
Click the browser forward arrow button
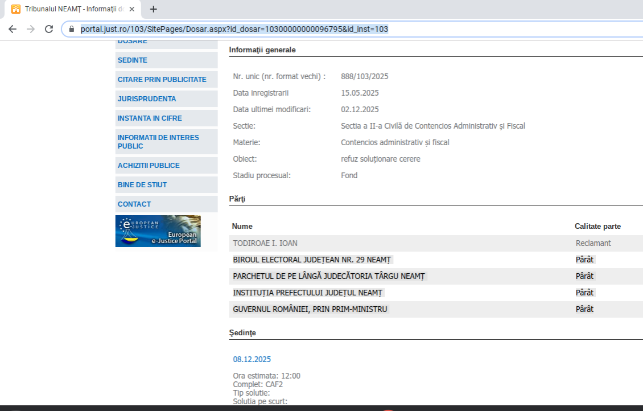click(x=30, y=29)
